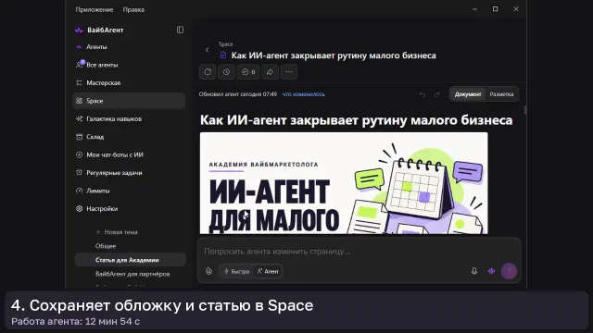Click the Лимиты gauge icon
This screenshot has width=593, height=333.
pos(79,191)
